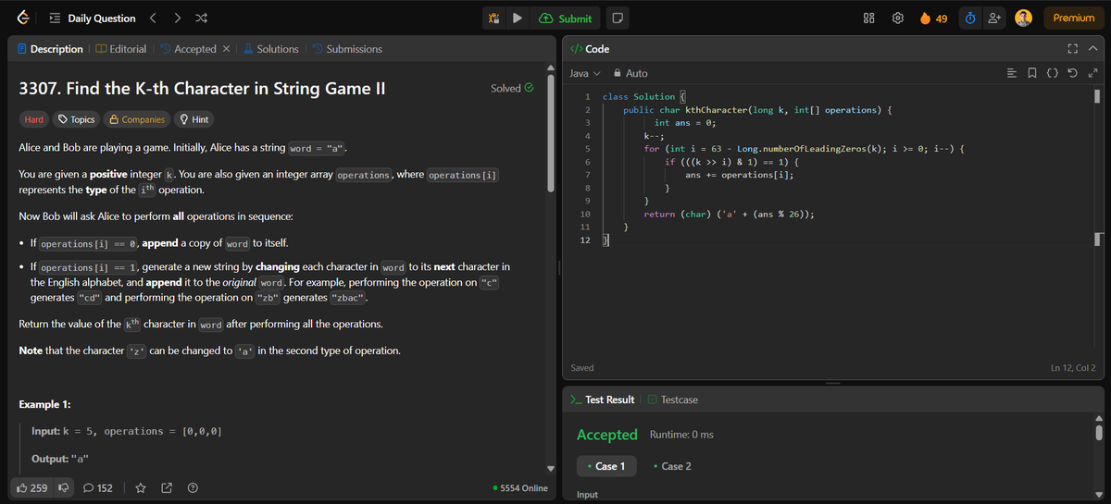Click the Ln 12, Col 2 status
1111x504 pixels.
tap(1072, 368)
